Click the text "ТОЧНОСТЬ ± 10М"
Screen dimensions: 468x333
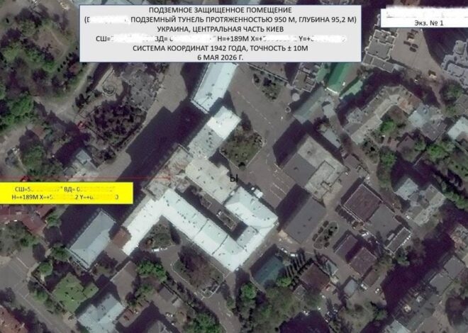279,48
